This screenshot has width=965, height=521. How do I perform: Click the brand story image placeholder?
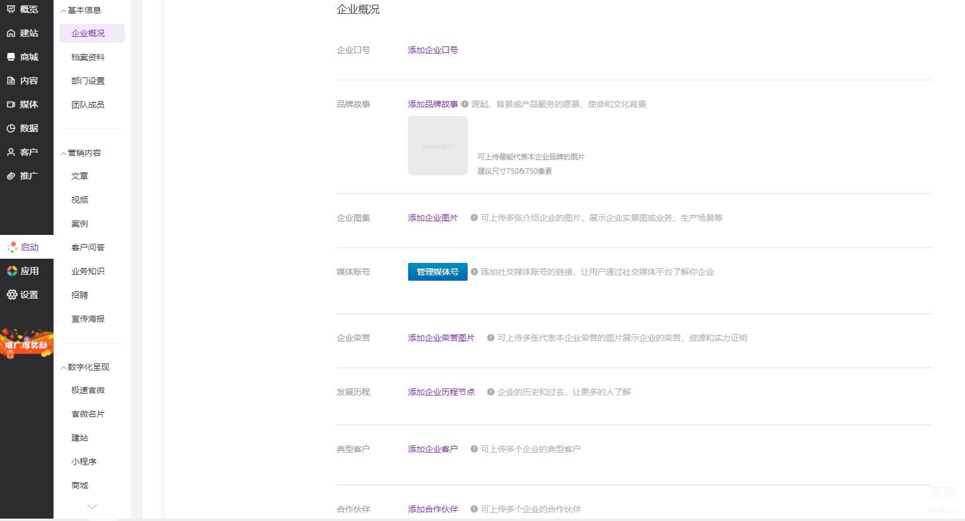[x=437, y=146]
